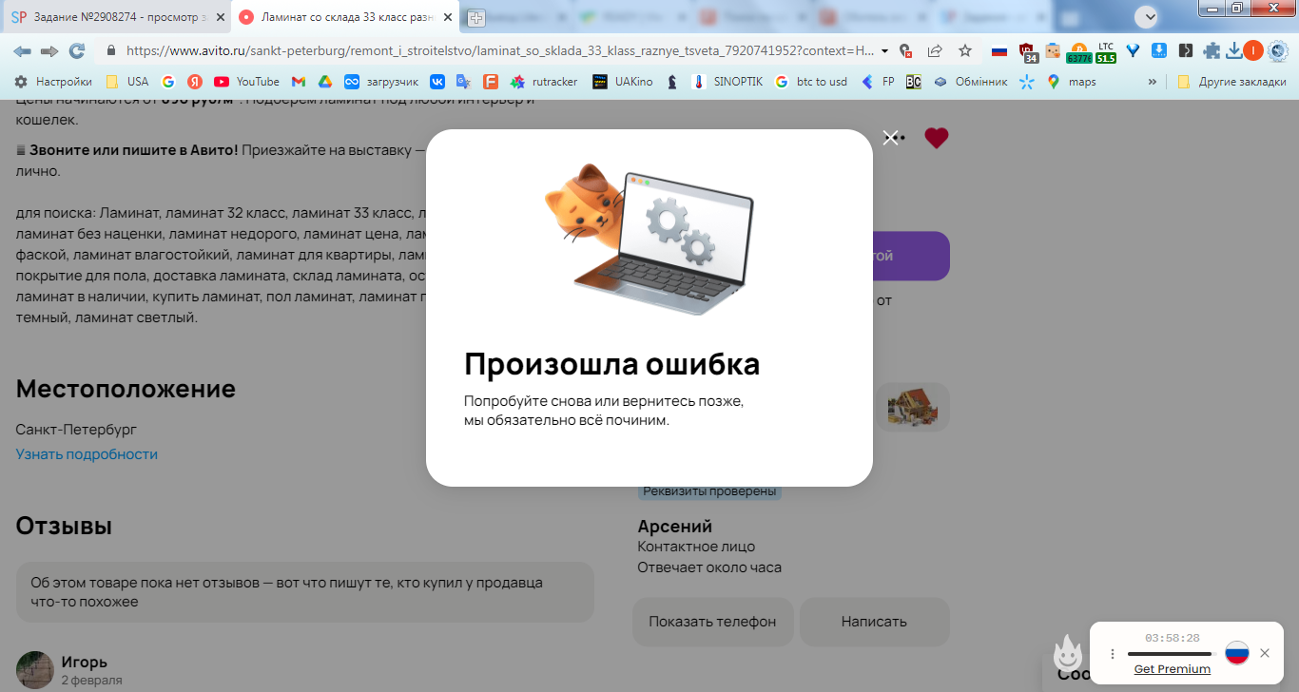Reload the Avito page
This screenshot has height=692, width=1299.
tap(77, 50)
